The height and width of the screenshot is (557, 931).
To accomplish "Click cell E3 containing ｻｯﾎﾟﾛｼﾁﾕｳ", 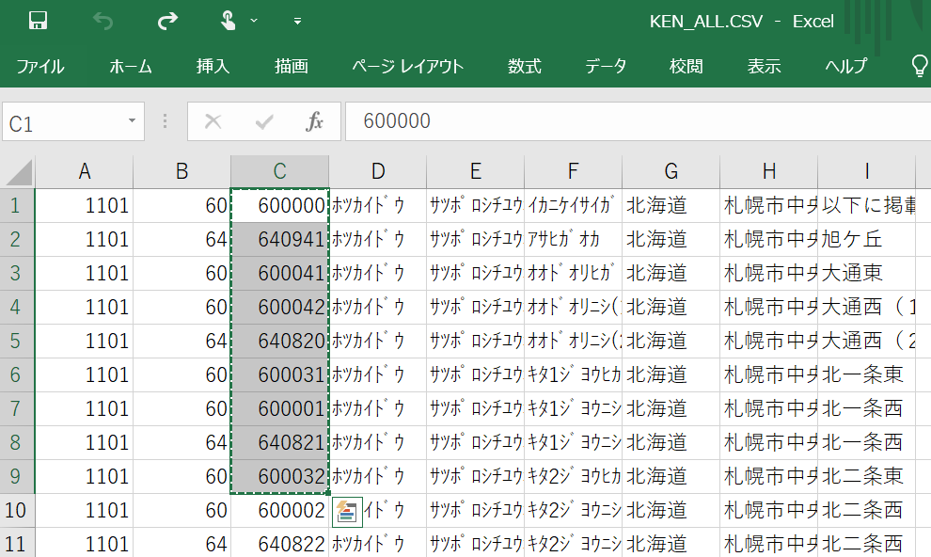I will click(x=476, y=273).
